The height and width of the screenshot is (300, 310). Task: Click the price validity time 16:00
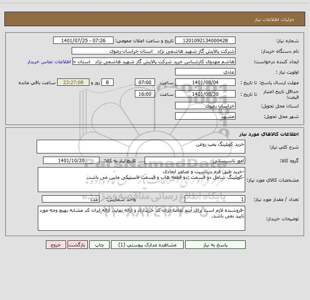(145, 94)
